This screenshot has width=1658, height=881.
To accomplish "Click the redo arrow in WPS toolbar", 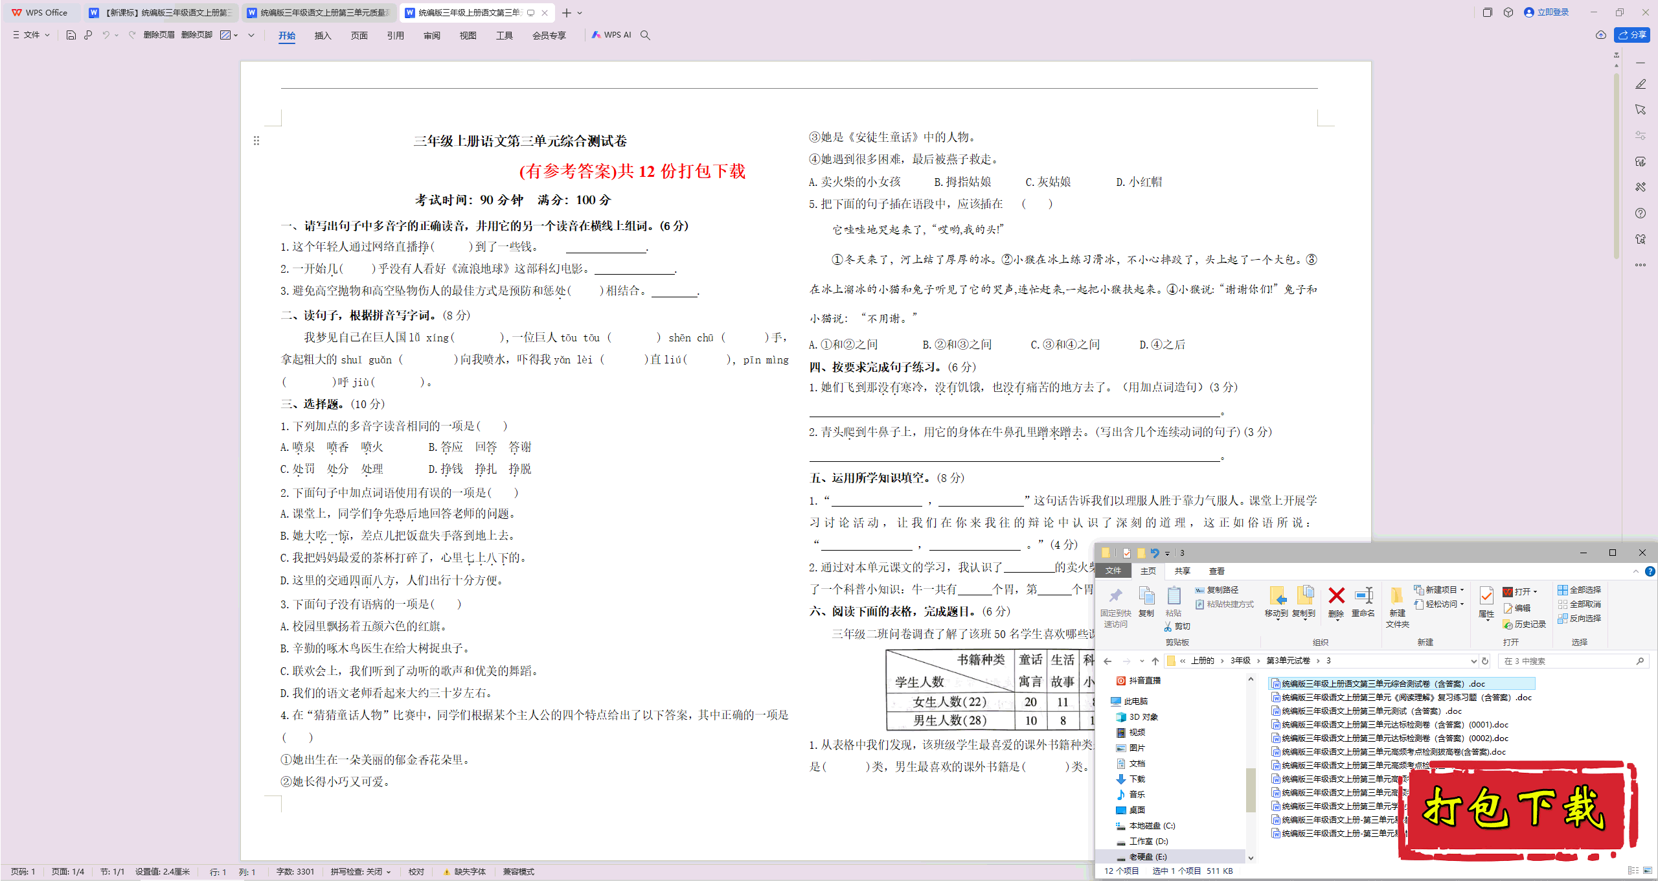I will tap(132, 35).
